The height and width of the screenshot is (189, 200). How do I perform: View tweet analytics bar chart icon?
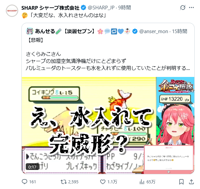[x=142, y=182]
